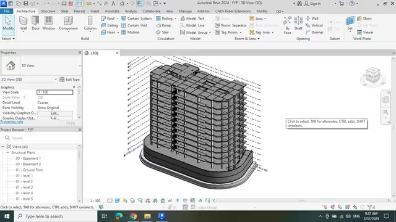
Task: Open the Manage ribbon tab
Action: click(x=185, y=11)
